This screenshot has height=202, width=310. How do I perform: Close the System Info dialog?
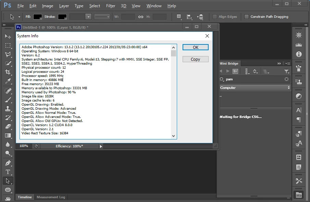pyautogui.click(x=207, y=36)
